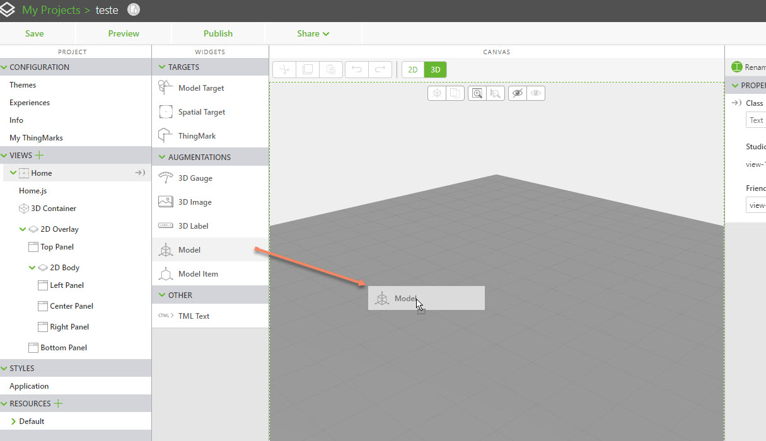Collapse the TARGETS widget section

[x=163, y=66]
